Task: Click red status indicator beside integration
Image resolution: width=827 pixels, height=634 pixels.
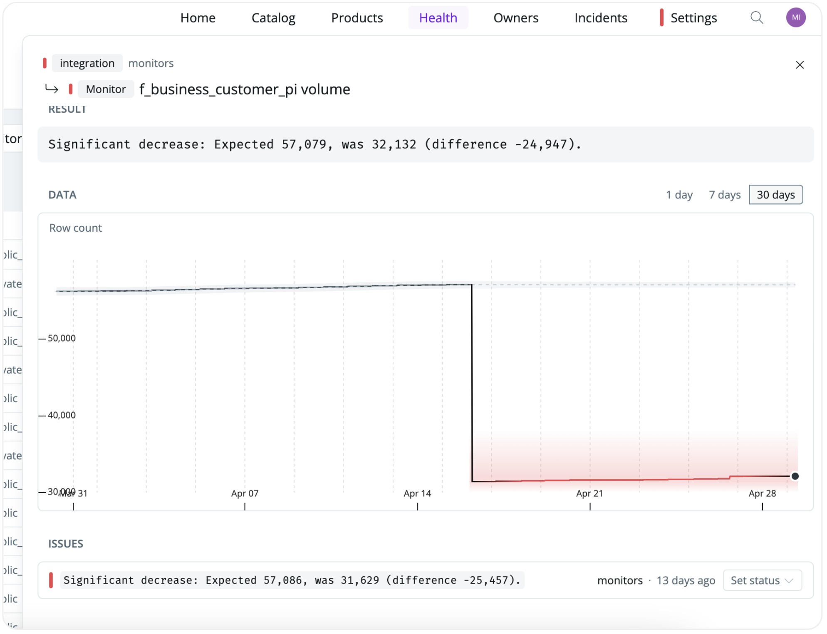Action: coord(45,63)
